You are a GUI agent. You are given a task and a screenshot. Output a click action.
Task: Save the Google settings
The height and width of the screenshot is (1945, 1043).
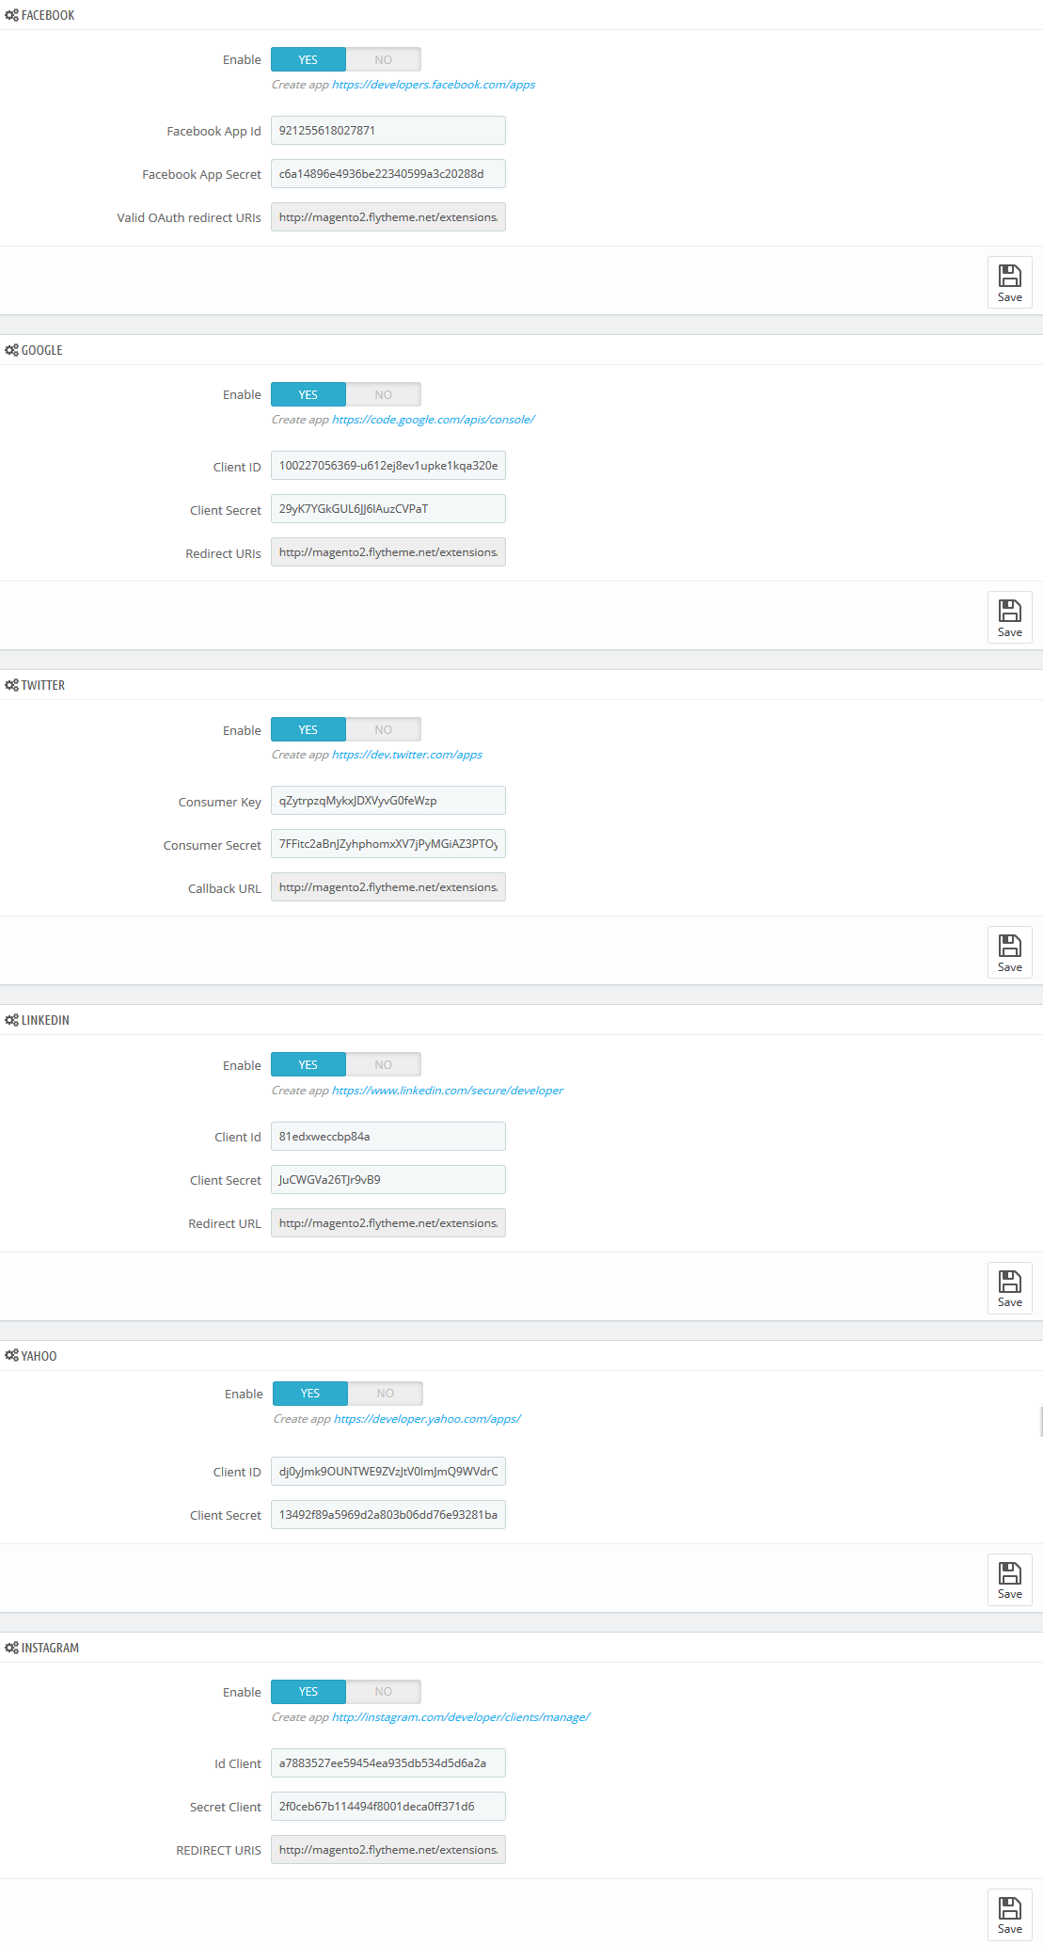point(1010,617)
